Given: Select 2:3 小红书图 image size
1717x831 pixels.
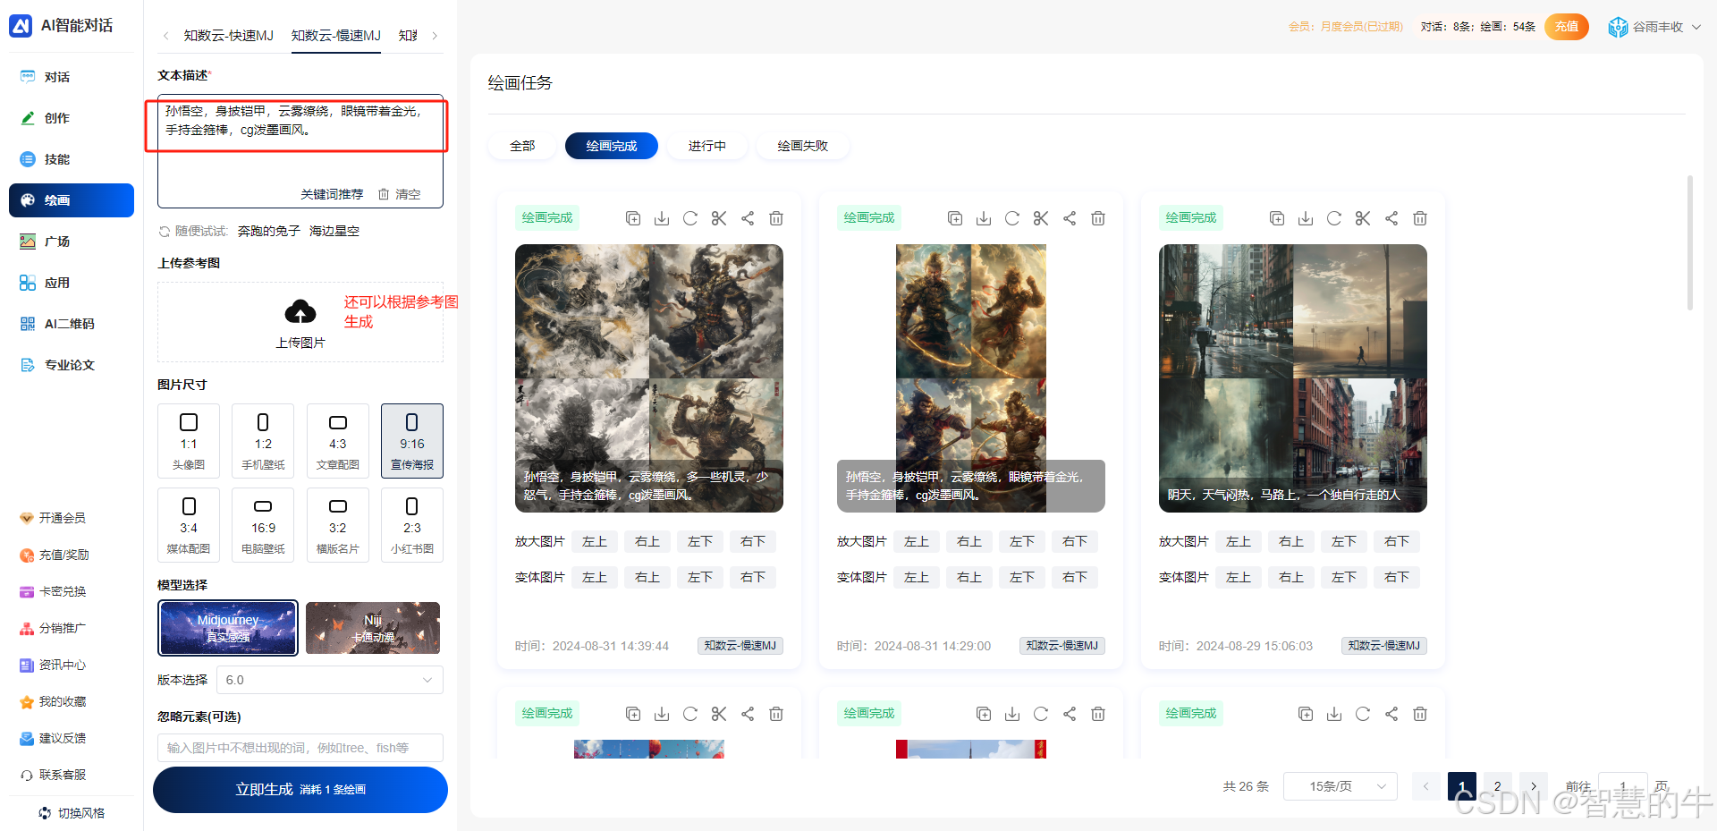Looking at the screenshot, I should click(412, 525).
